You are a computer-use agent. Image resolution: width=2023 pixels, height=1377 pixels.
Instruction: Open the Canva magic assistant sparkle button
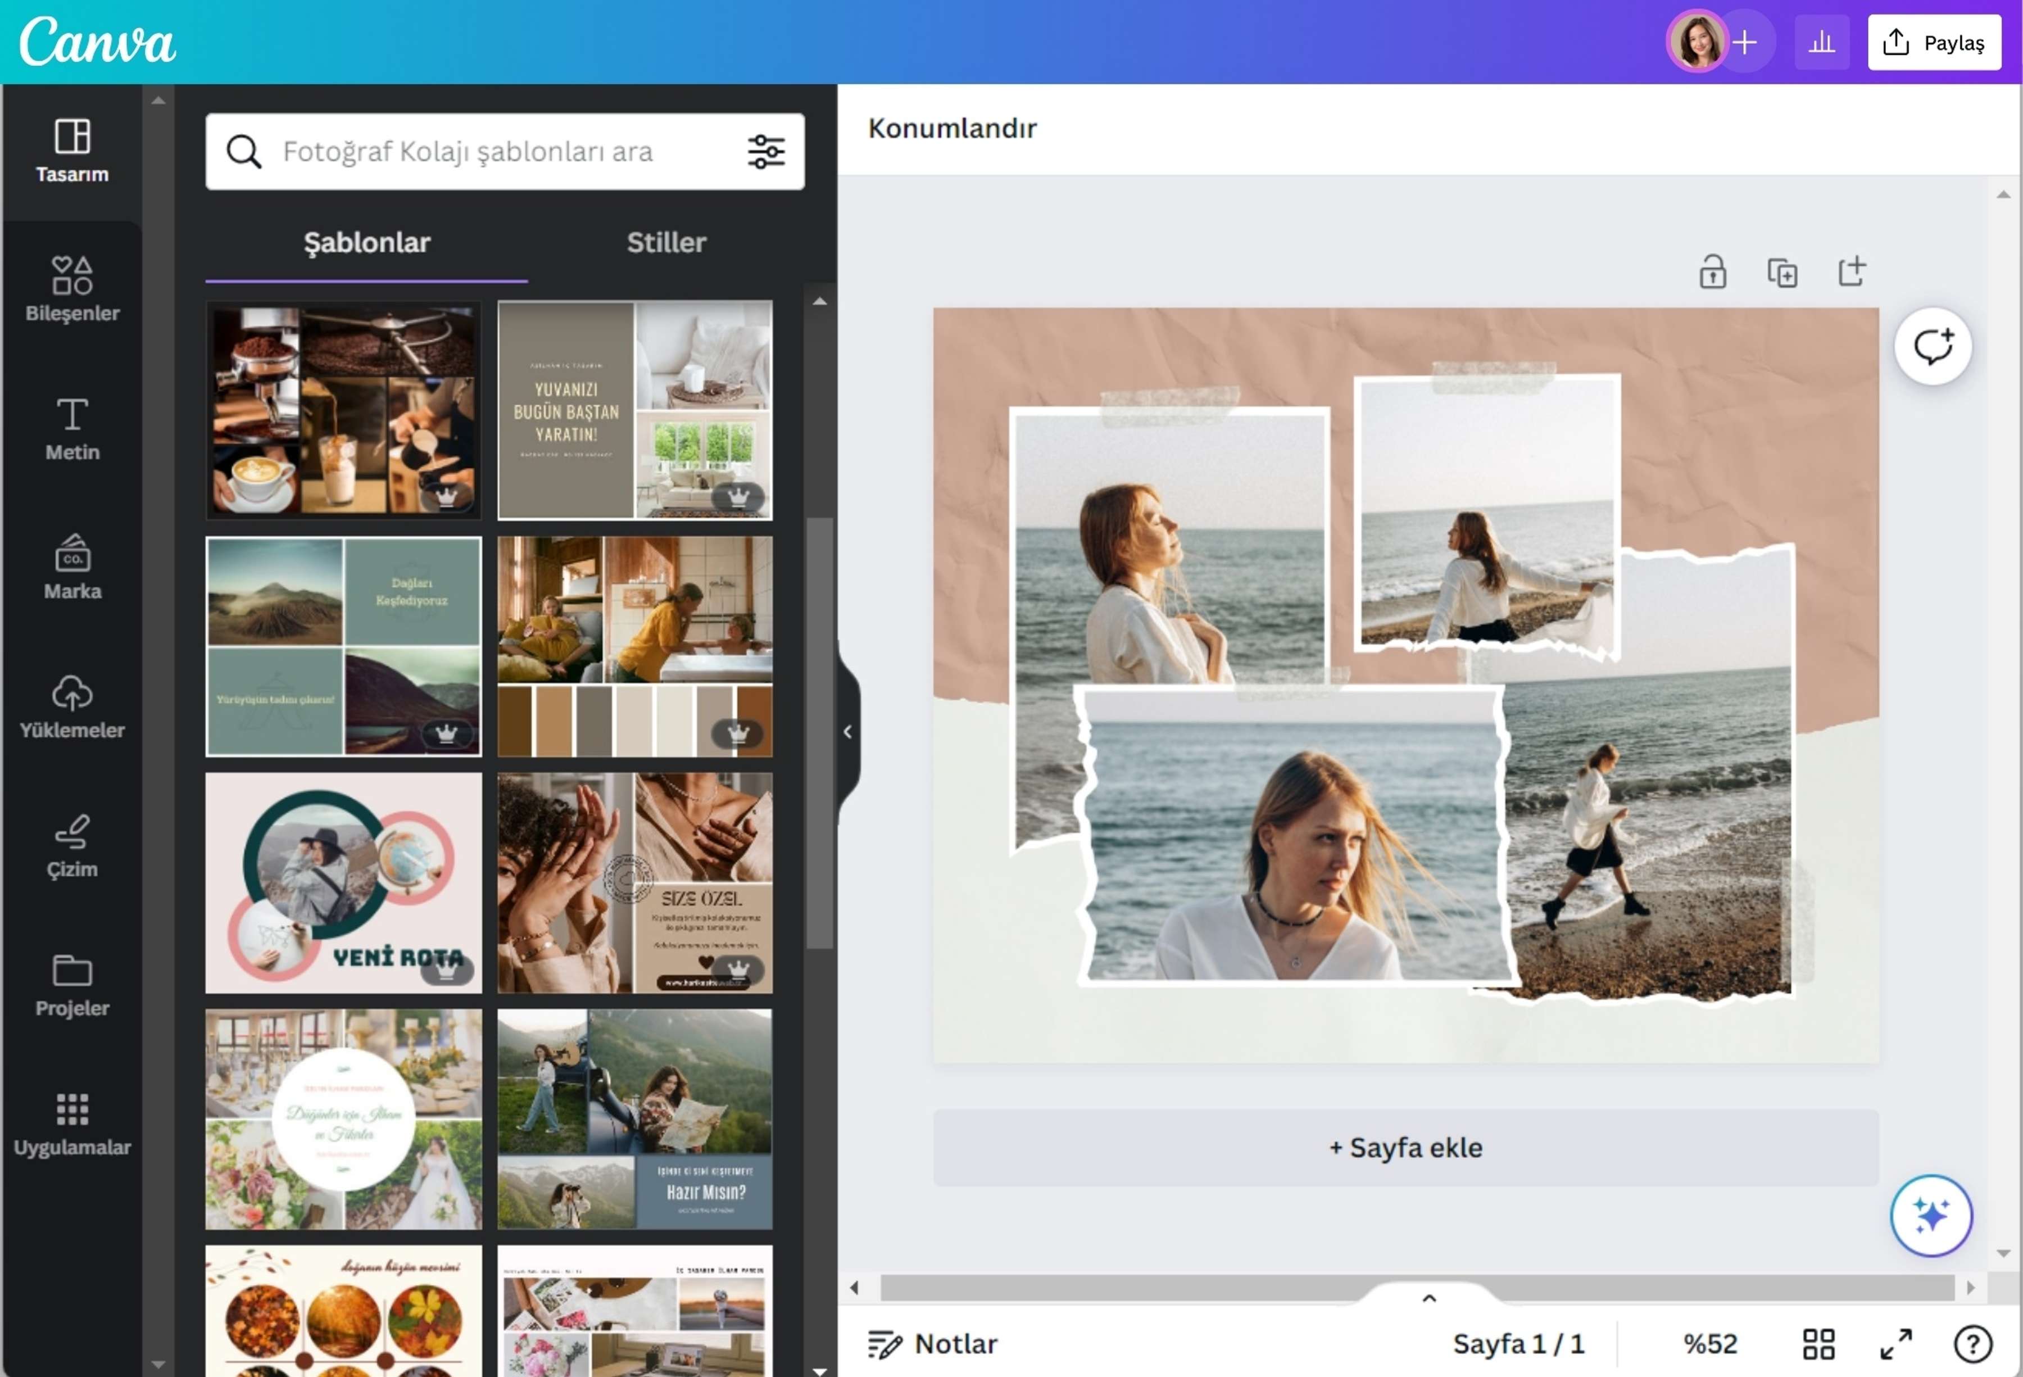[1931, 1215]
